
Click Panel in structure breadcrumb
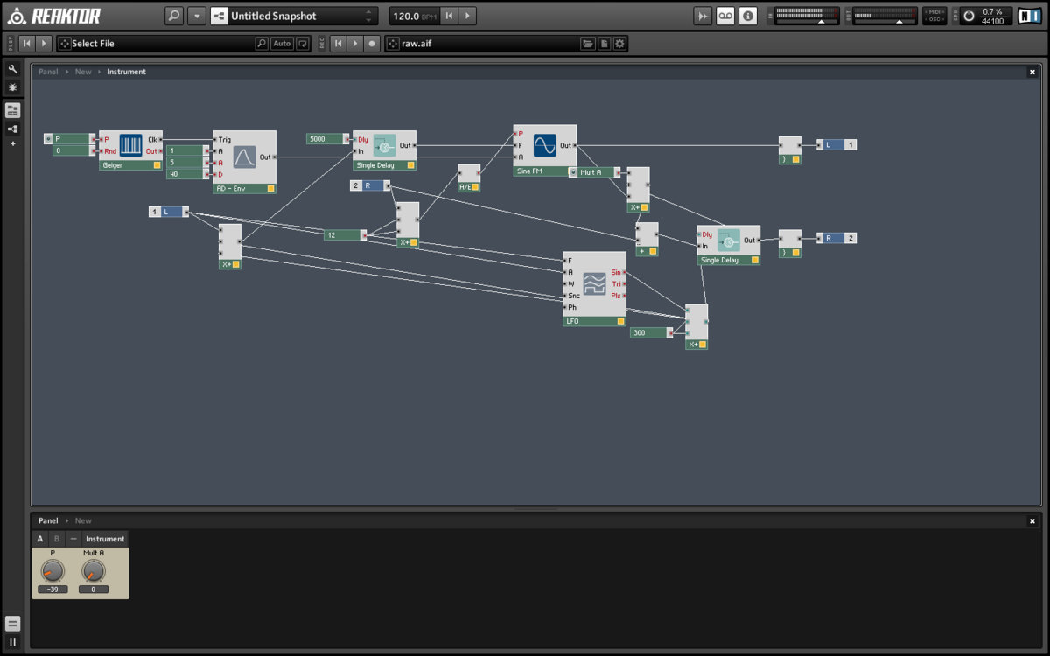click(x=48, y=72)
